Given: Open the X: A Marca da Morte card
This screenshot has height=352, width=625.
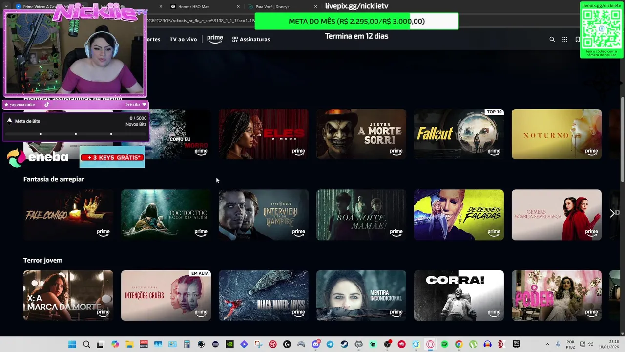Looking at the screenshot, I should [68, 295].
